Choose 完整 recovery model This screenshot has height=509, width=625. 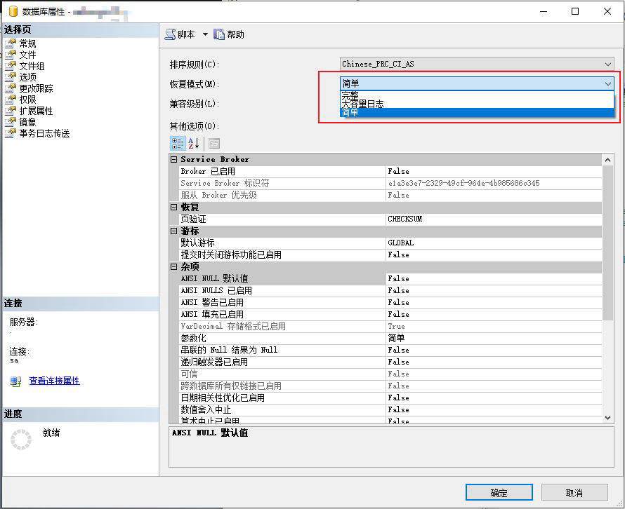[x=477, y=95]
